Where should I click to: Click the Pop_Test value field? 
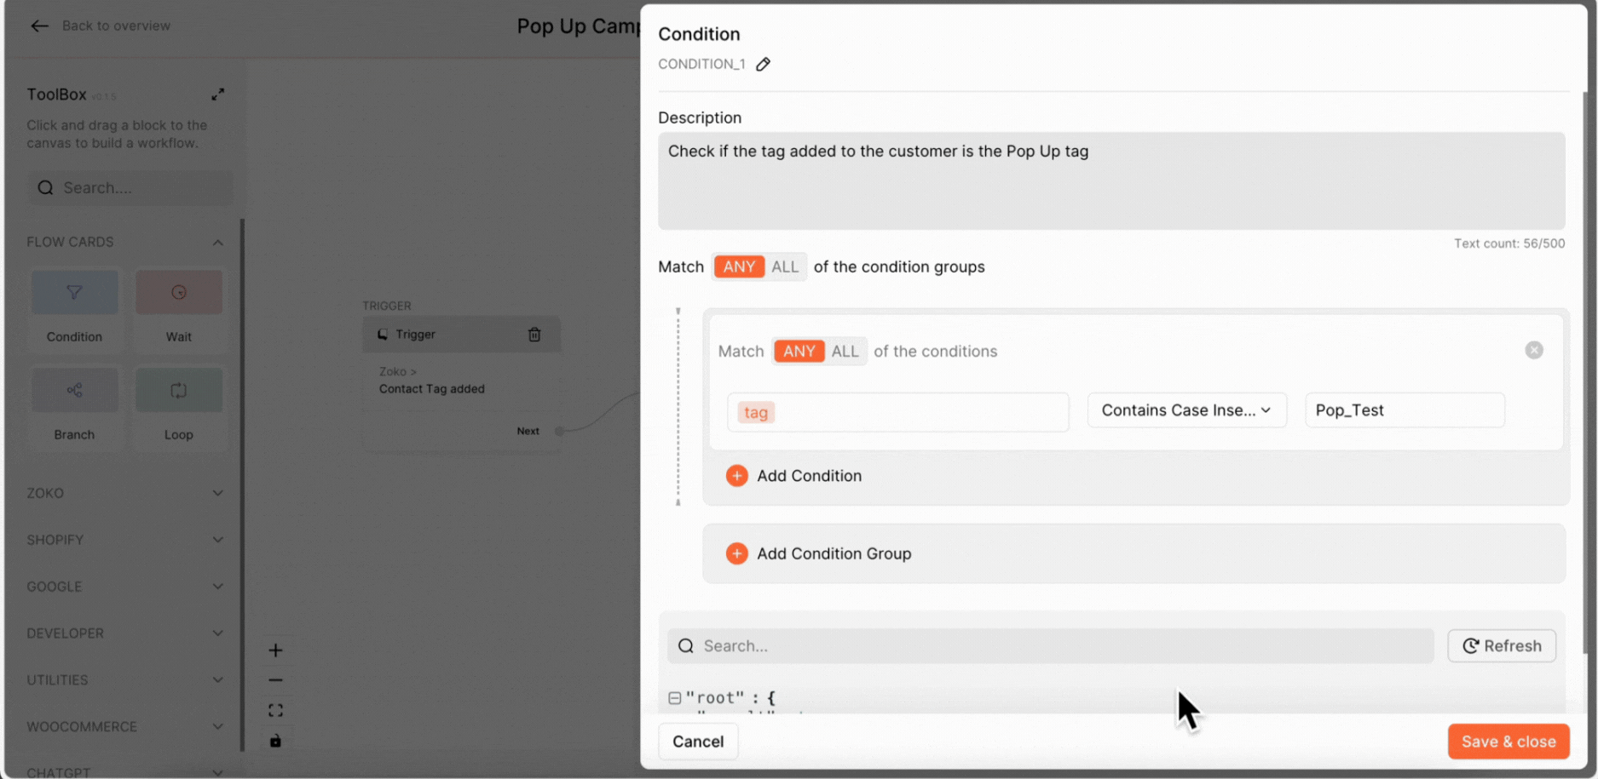pos(1405,410)
